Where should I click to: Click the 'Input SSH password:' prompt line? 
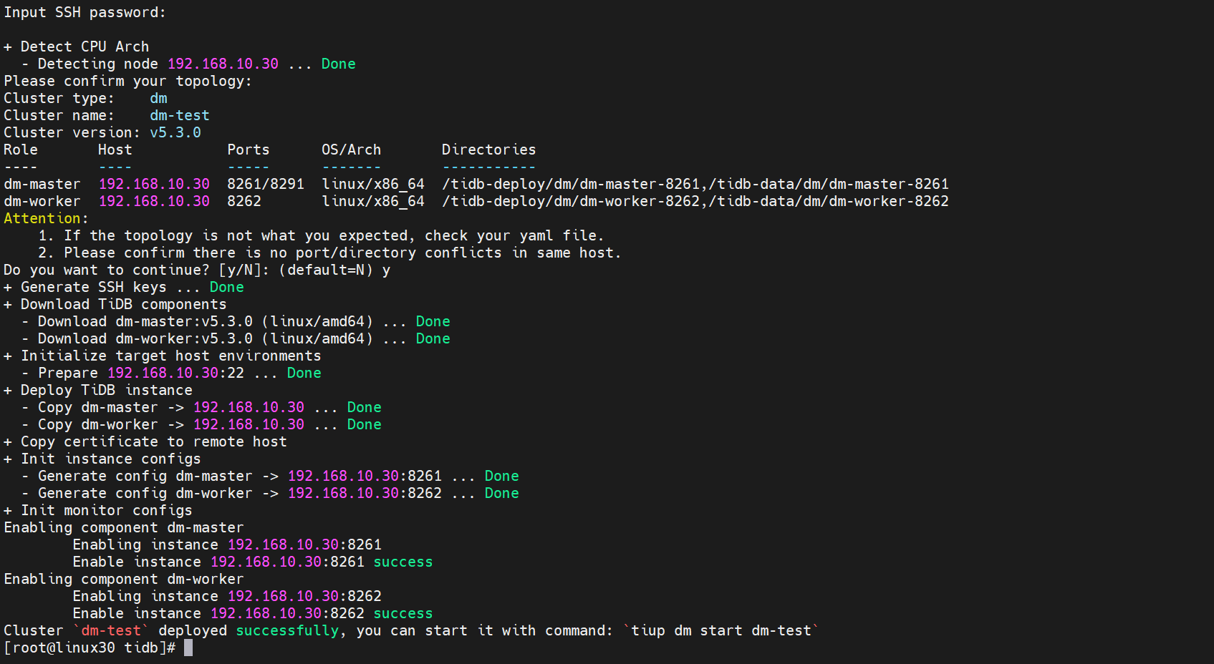coord(85,12)
